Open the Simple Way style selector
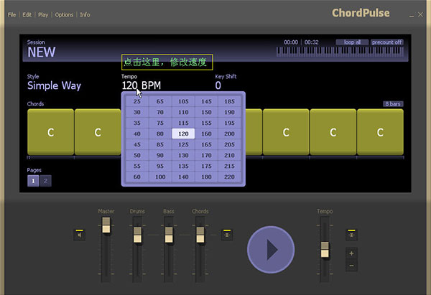Image resolution: width=431 pixels, height=295 pixels. [54, 85]
